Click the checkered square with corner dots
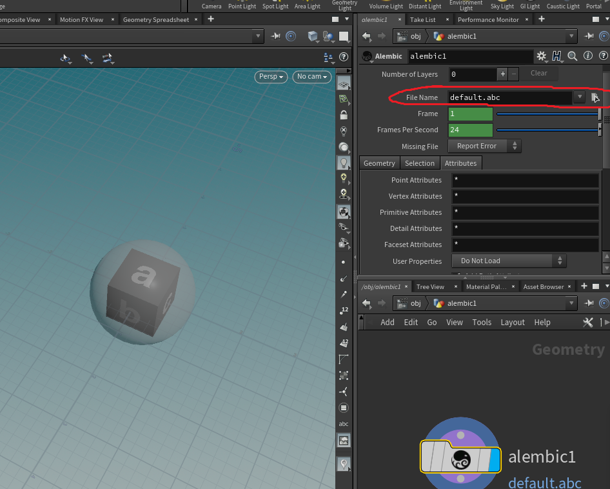 344,375
